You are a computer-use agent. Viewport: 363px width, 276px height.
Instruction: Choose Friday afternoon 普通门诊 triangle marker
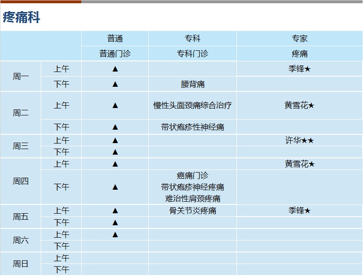tap(115, 222)
